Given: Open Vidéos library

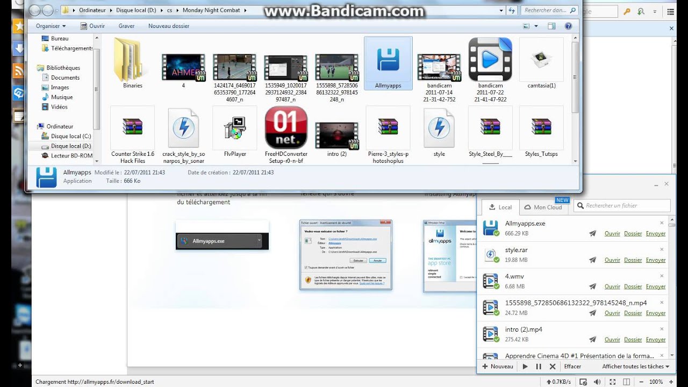Looking at the screenshot, I should (x=54, y=107).
